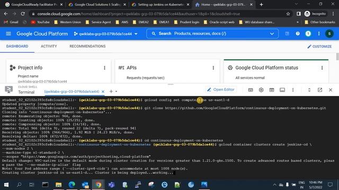Open the Service Agent bookmark folder
Screen dimensions: 339x190
click(x=99, y=22)
